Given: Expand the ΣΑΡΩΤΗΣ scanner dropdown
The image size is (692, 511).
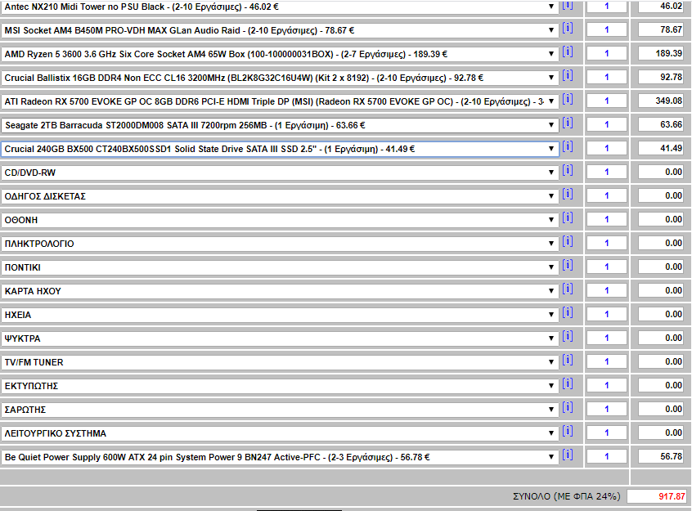Looking at the screenshot, I should coord(280,410).
